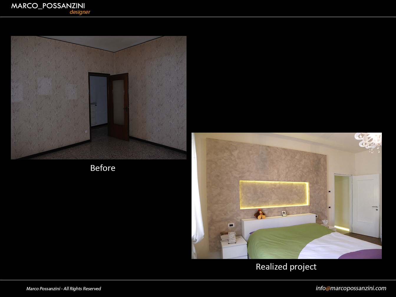Click the info@marcopossanzini.com email link
This screenshot has height=297, width=396.
[x=351, y=288]
